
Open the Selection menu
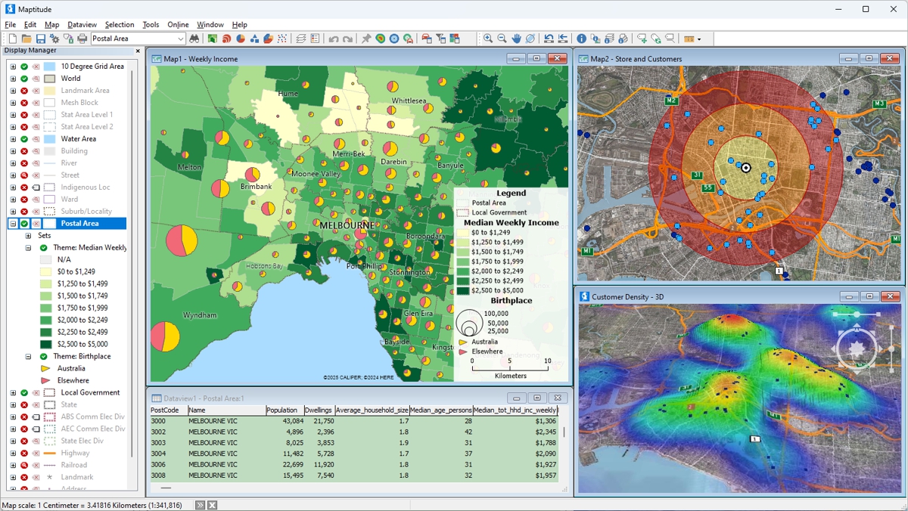point(119,23)
